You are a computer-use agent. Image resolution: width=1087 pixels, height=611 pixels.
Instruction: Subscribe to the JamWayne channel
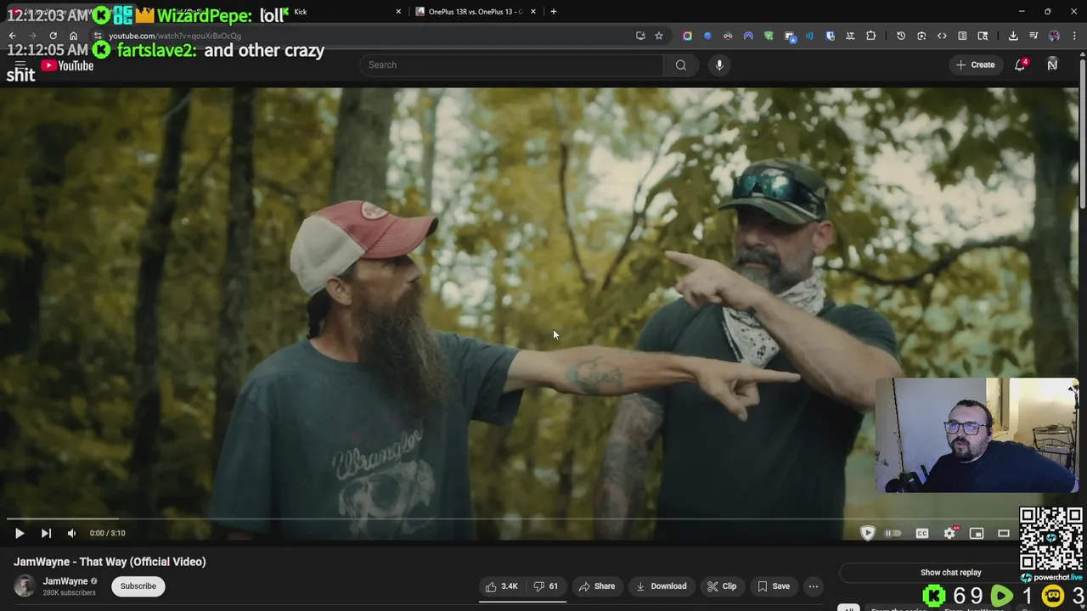pos(138,586)
